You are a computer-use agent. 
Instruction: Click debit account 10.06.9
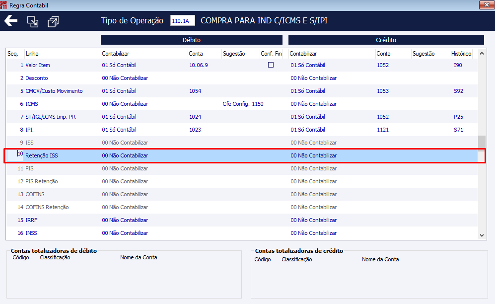click(x=199, y=65)
